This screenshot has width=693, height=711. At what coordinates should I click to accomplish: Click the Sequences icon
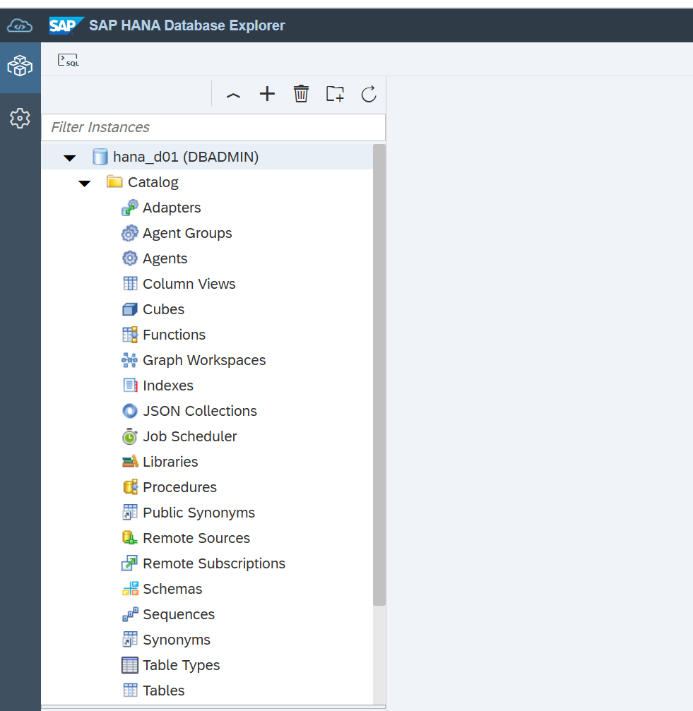tap(130, 614)
